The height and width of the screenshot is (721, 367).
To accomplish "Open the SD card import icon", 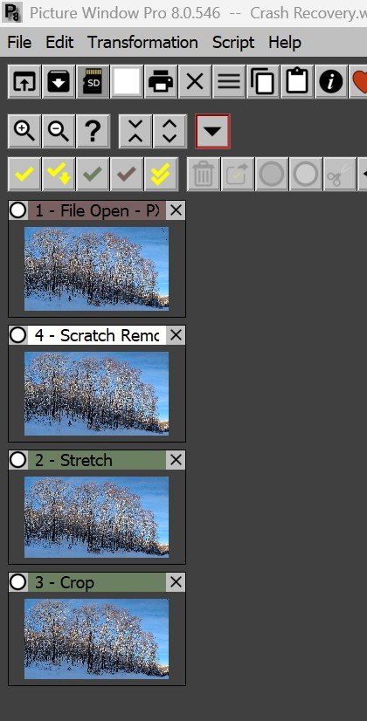I will click(93, 82).
